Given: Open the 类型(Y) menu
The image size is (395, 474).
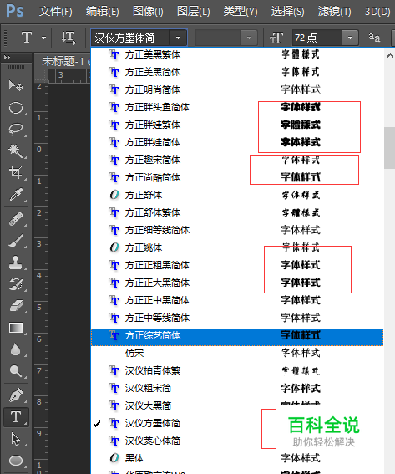Looking at the screenshot, I should click(x=241, y=12).
